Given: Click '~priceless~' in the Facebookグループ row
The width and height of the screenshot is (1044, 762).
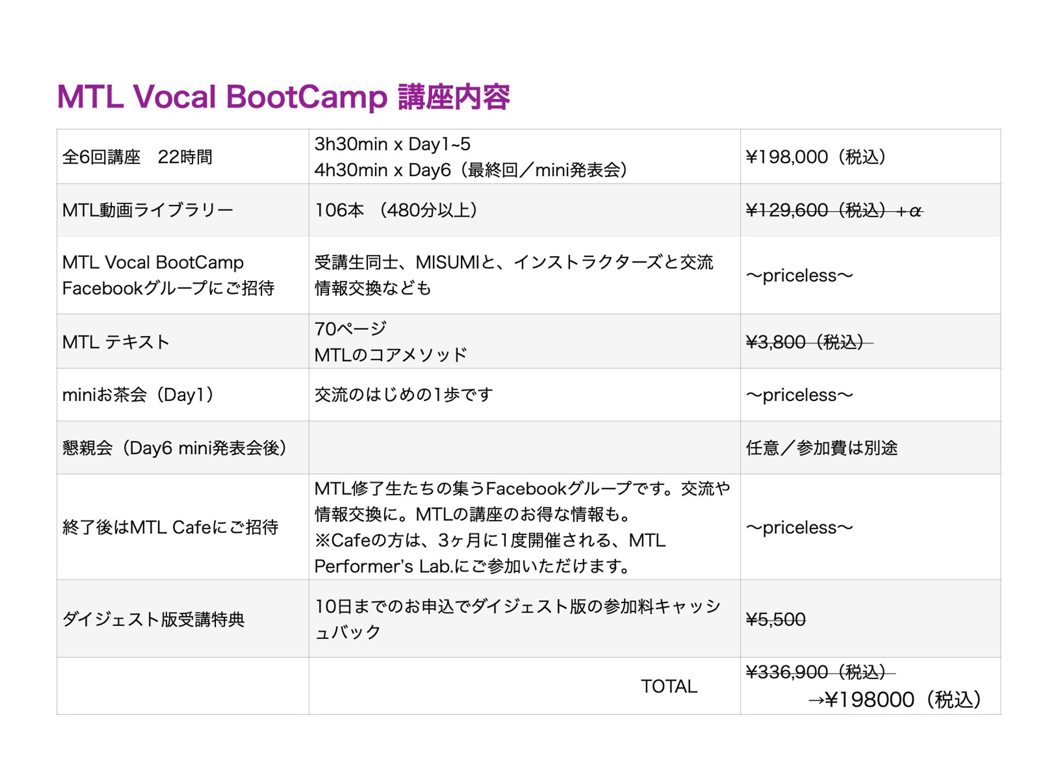Looking at the screenshot, I should pos(799,276).
